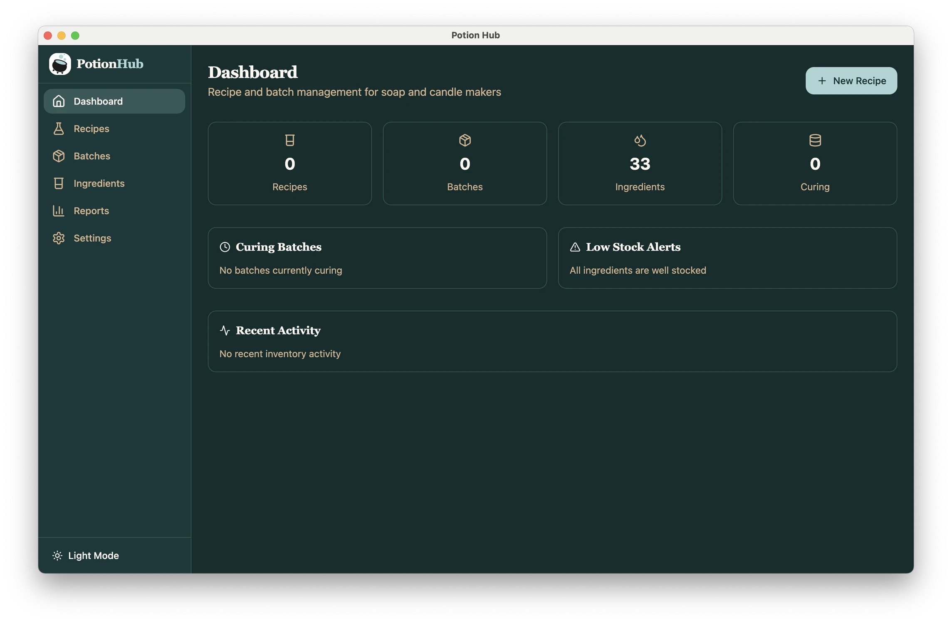Click the box icon on the Batches card
Image resolution: width=952 pixels, height=624 pixels.
(x=465, y=140)
